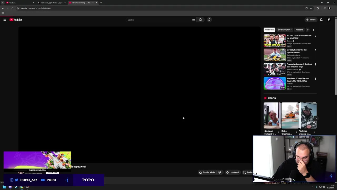Open Megabonk video title link
Image resolution: width=337 pixels, height=190 pixels.
(x=298, y=80)
